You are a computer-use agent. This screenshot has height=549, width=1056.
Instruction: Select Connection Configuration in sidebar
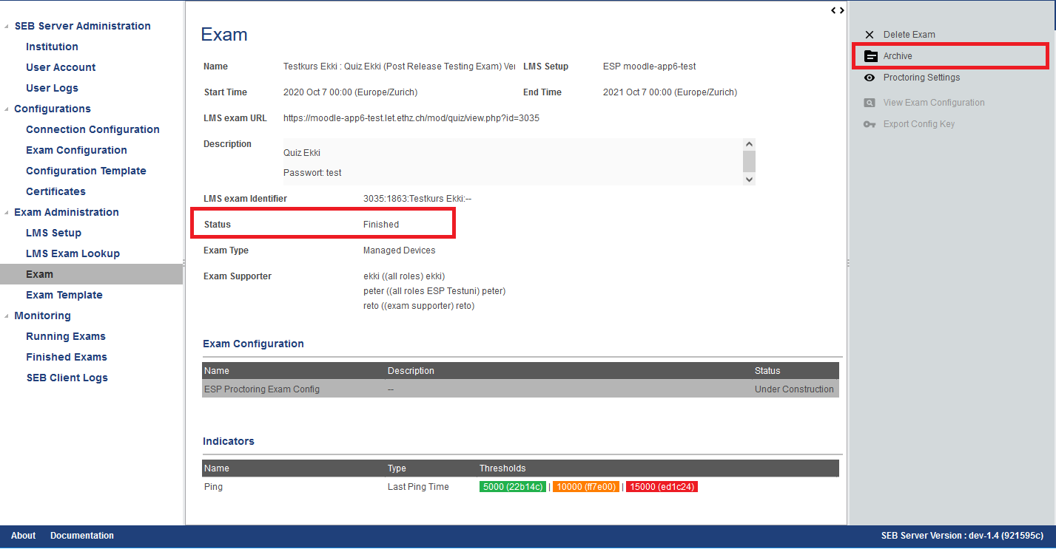(93, 129)
